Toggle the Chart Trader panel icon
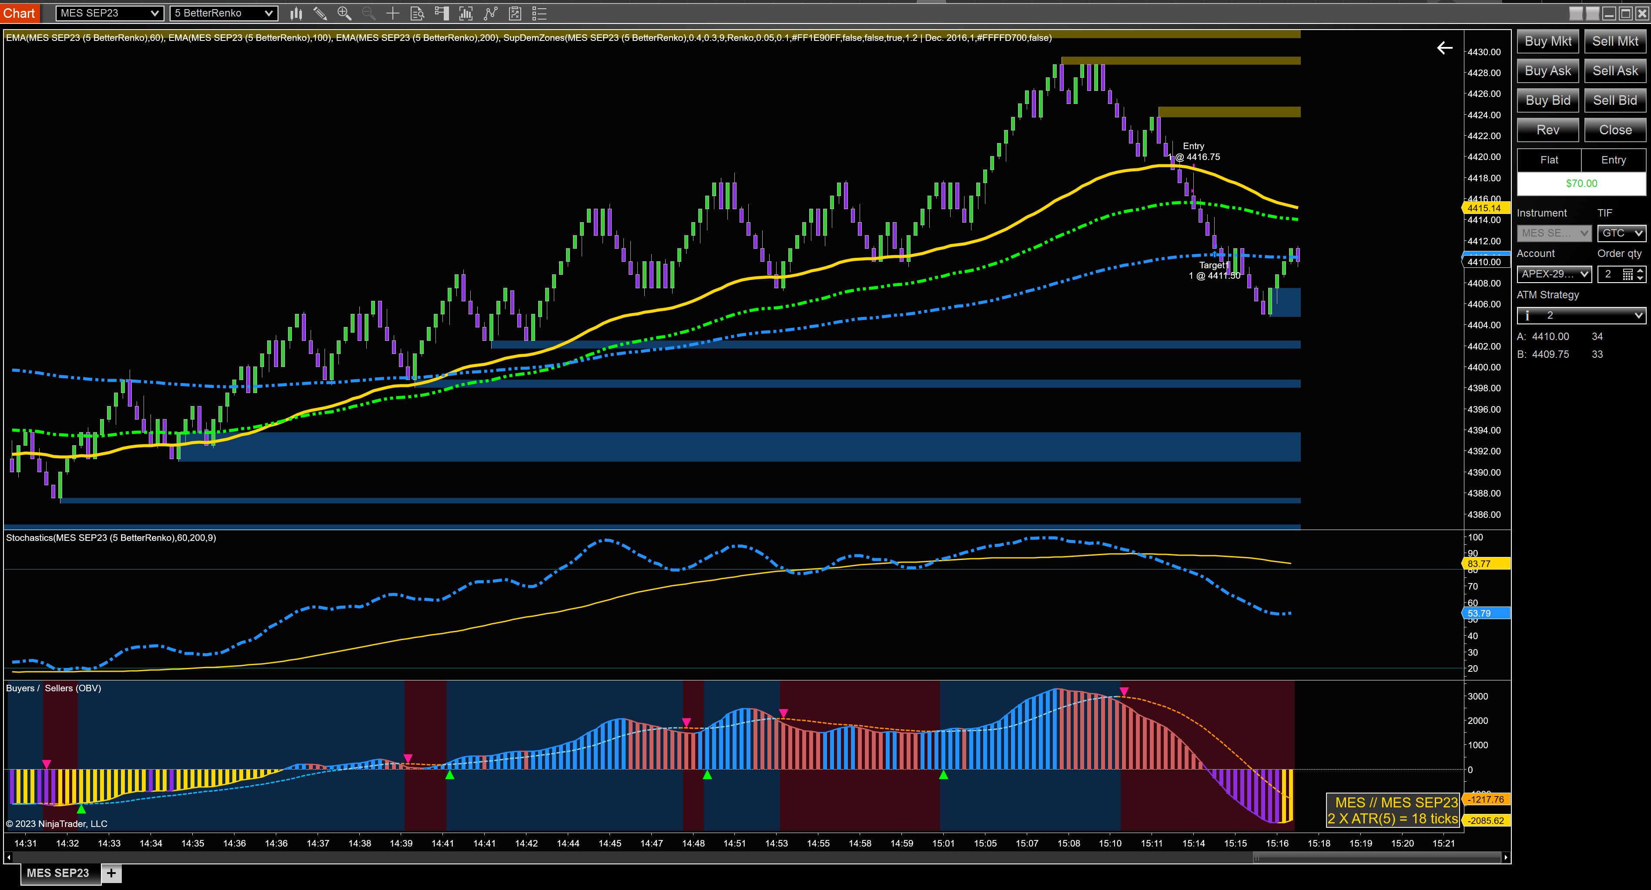The width and height of the screenshot is (1651, 890). (x=442, y=13)
